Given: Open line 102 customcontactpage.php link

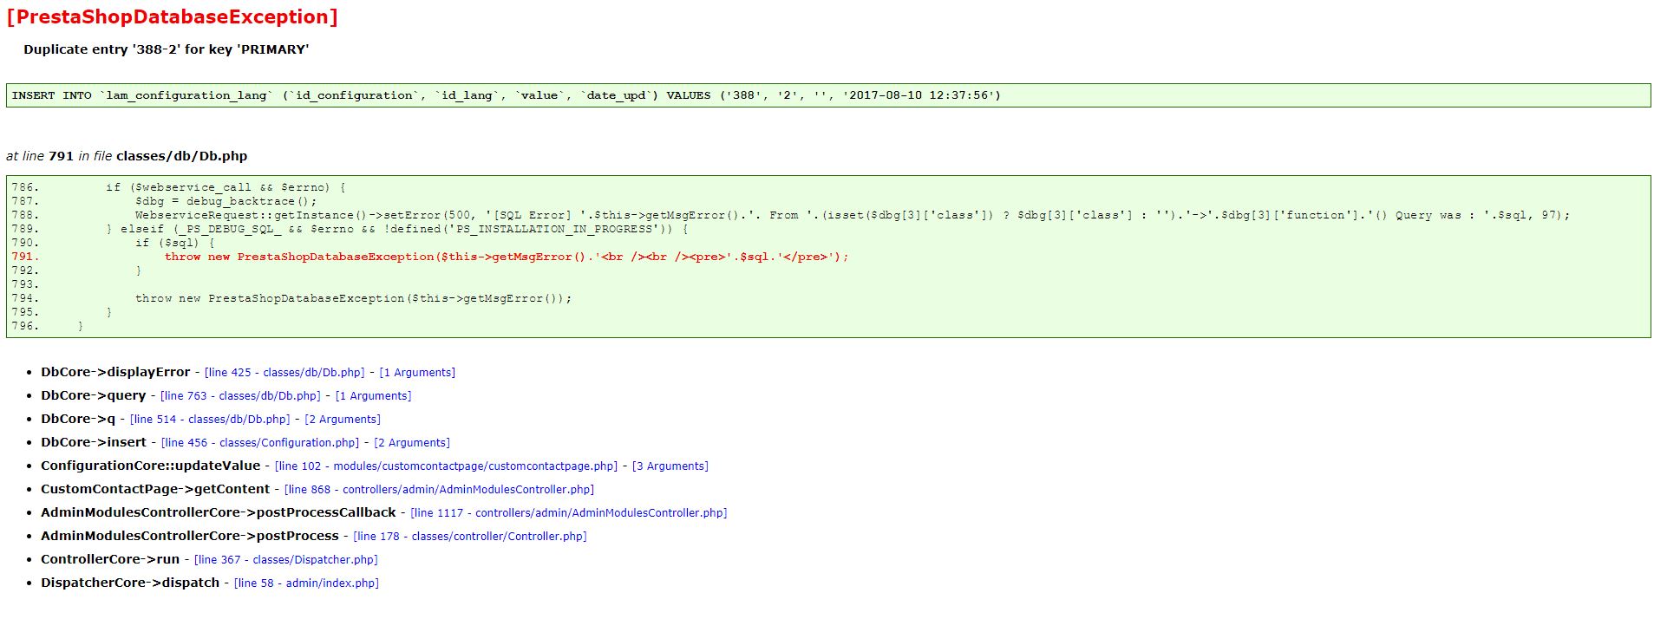Looking at the screenshot, I should (x=446, y=466).
